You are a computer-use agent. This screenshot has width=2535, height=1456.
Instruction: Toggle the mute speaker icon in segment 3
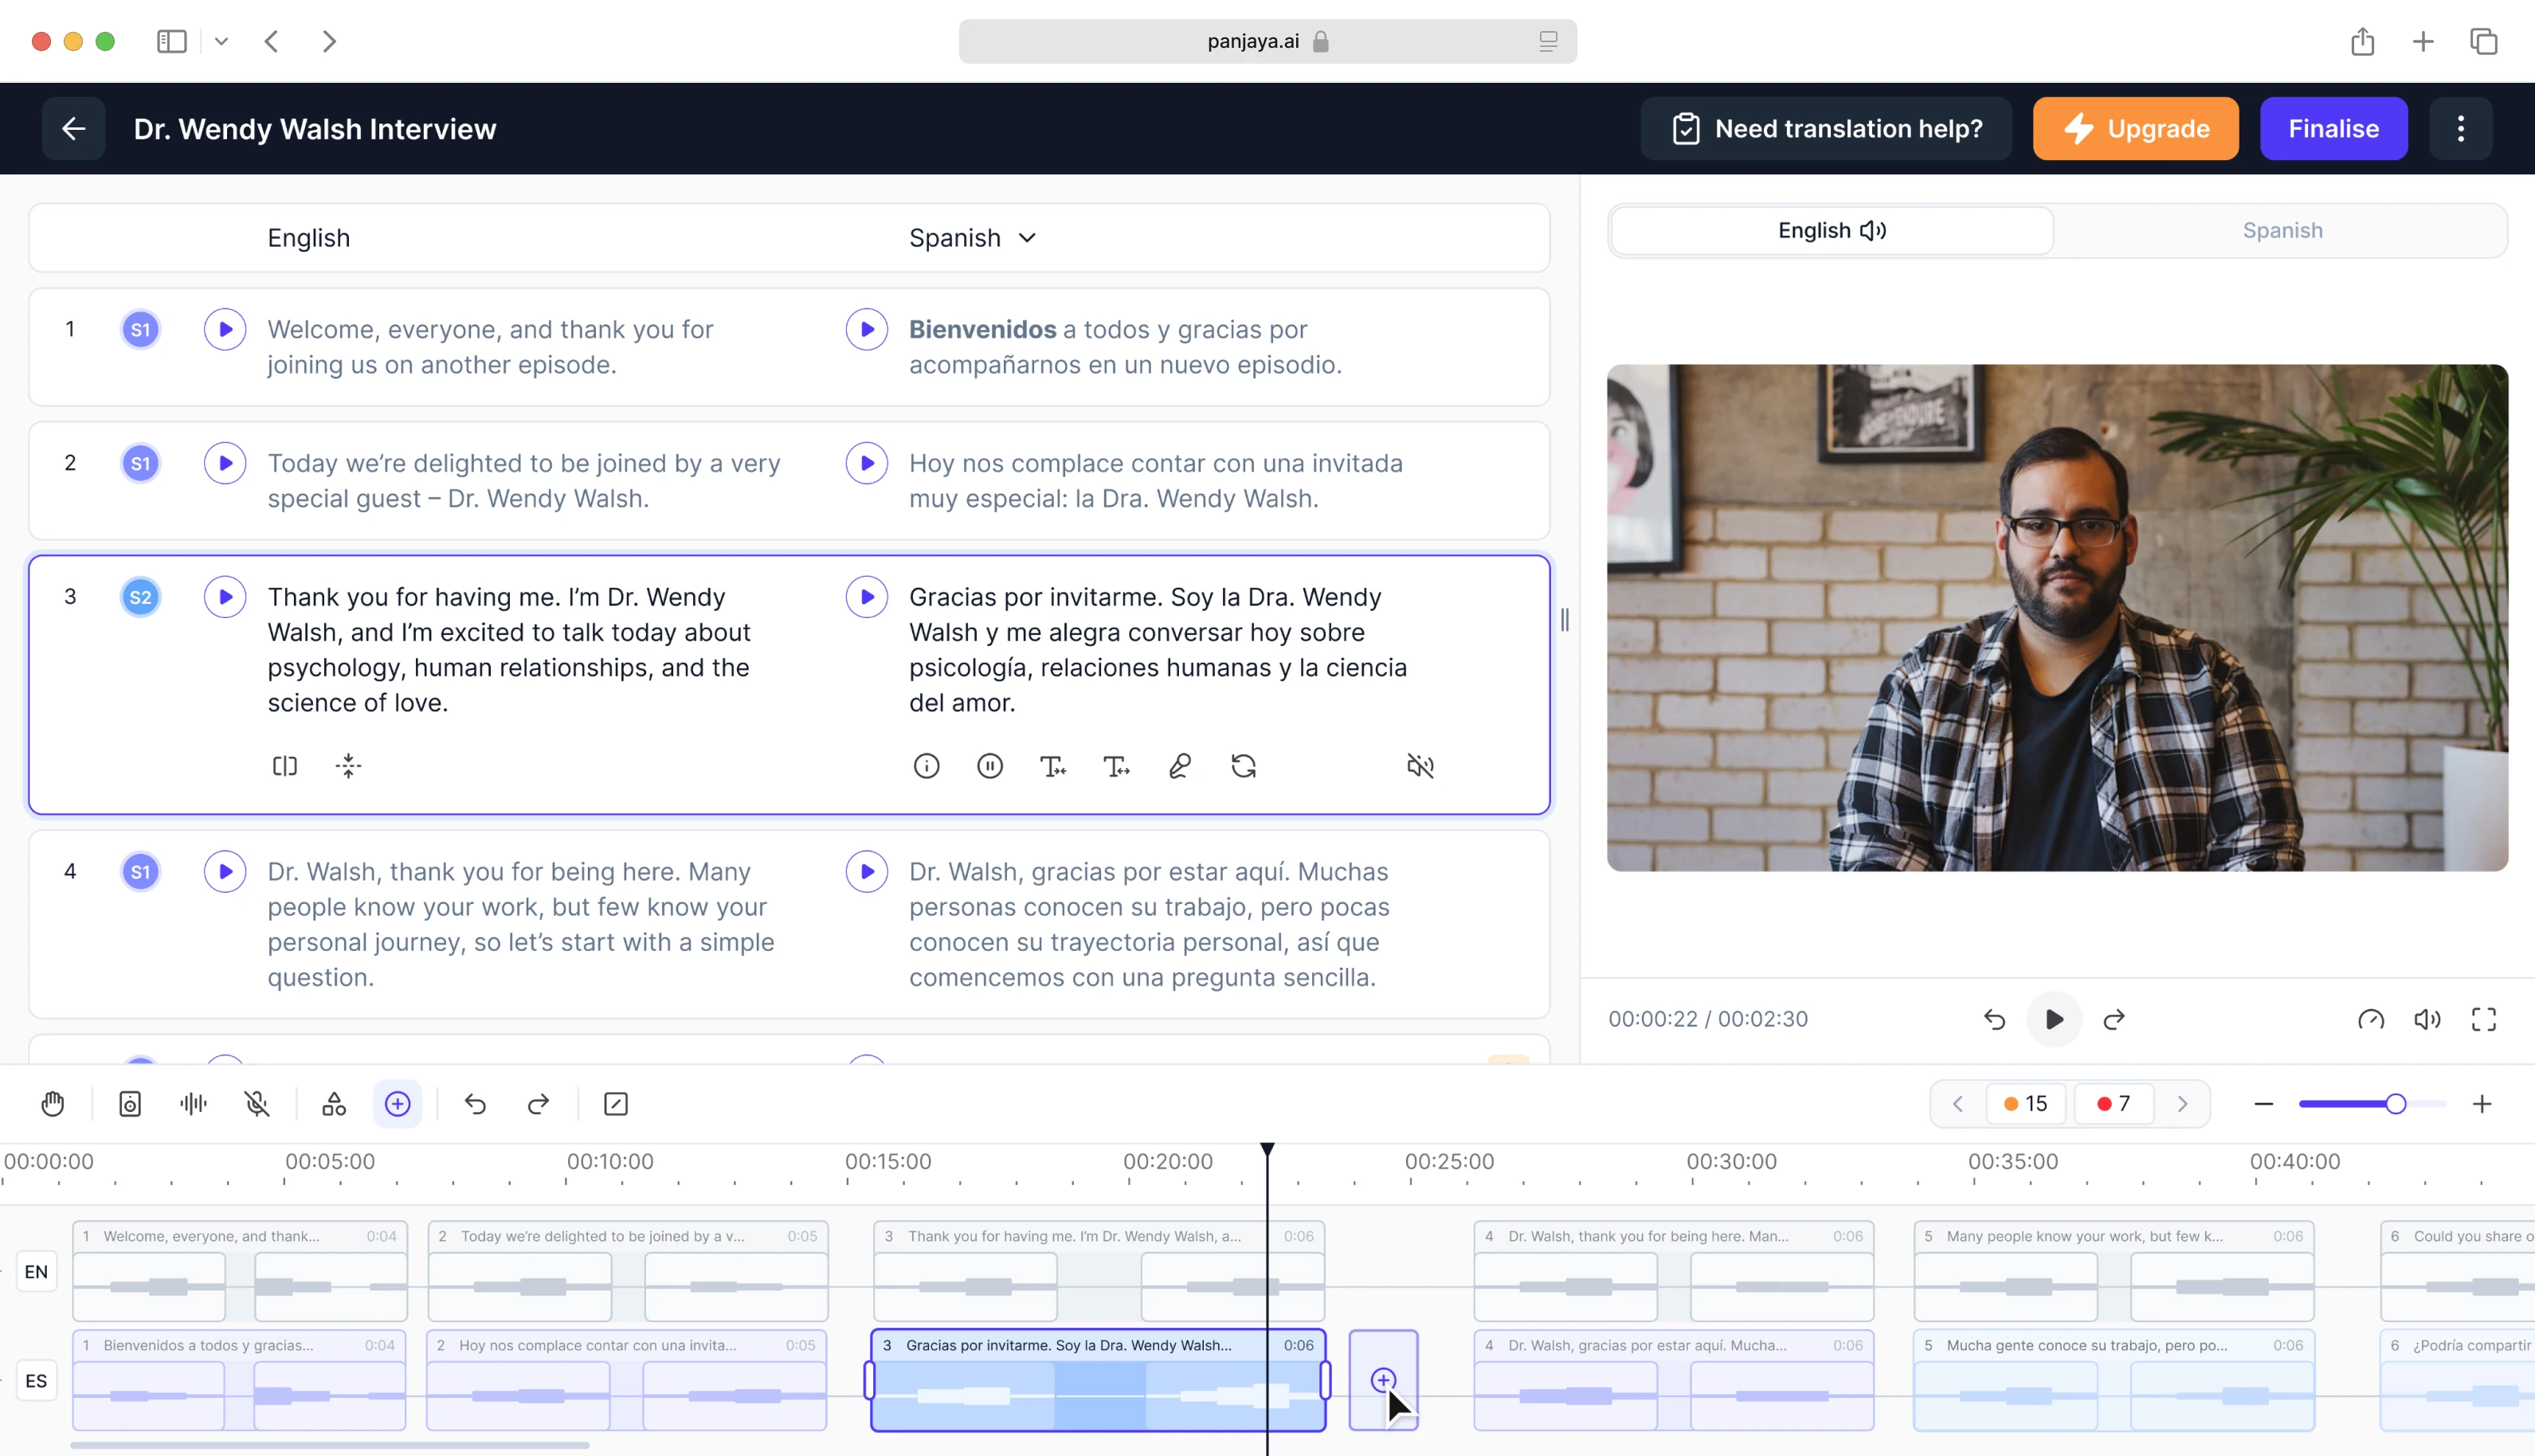(x=1420, y=766)
